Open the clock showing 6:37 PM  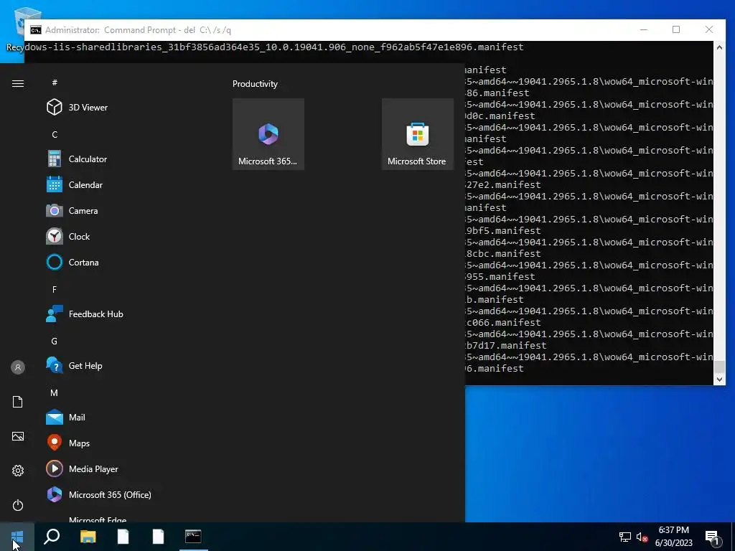tap(673, 537)
